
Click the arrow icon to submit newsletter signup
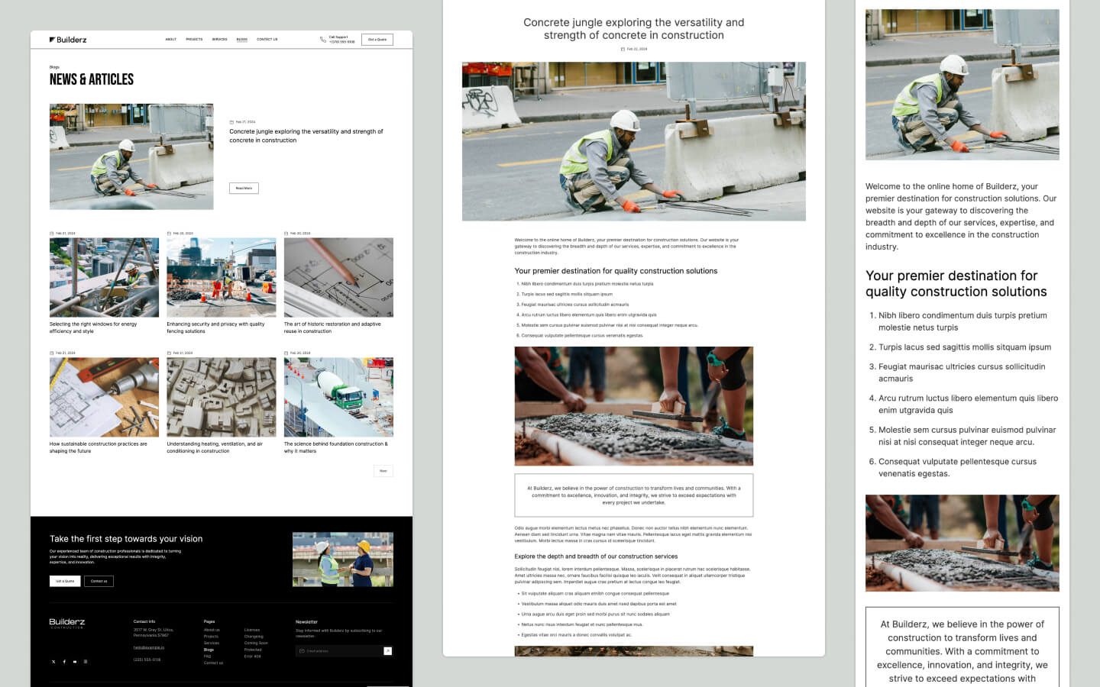point(388,651)
